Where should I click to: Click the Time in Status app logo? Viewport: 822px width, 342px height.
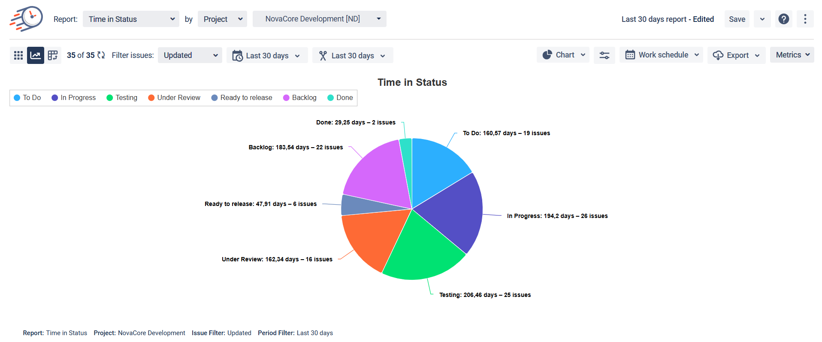26,19
